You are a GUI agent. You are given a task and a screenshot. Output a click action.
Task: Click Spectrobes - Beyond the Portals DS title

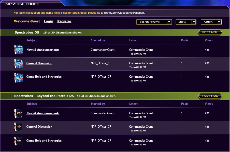(44, 96)
